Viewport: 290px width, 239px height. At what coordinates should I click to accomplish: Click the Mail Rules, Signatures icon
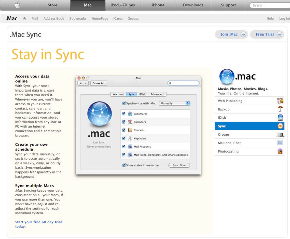coord(130,155)
